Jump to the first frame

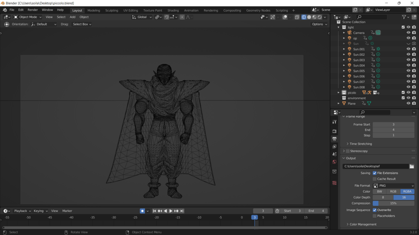[x=154, y=211]
